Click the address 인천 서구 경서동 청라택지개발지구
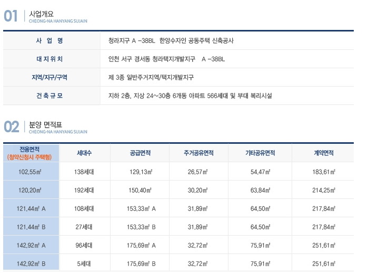388x275 pixels. click(152, 59)
